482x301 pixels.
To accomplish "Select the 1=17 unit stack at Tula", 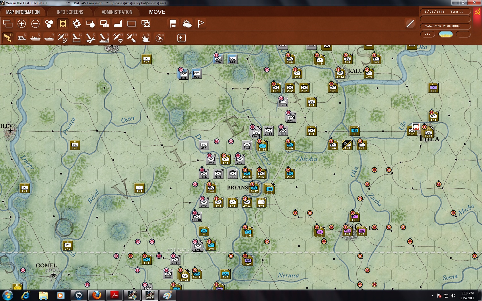I will click(428, 132).
